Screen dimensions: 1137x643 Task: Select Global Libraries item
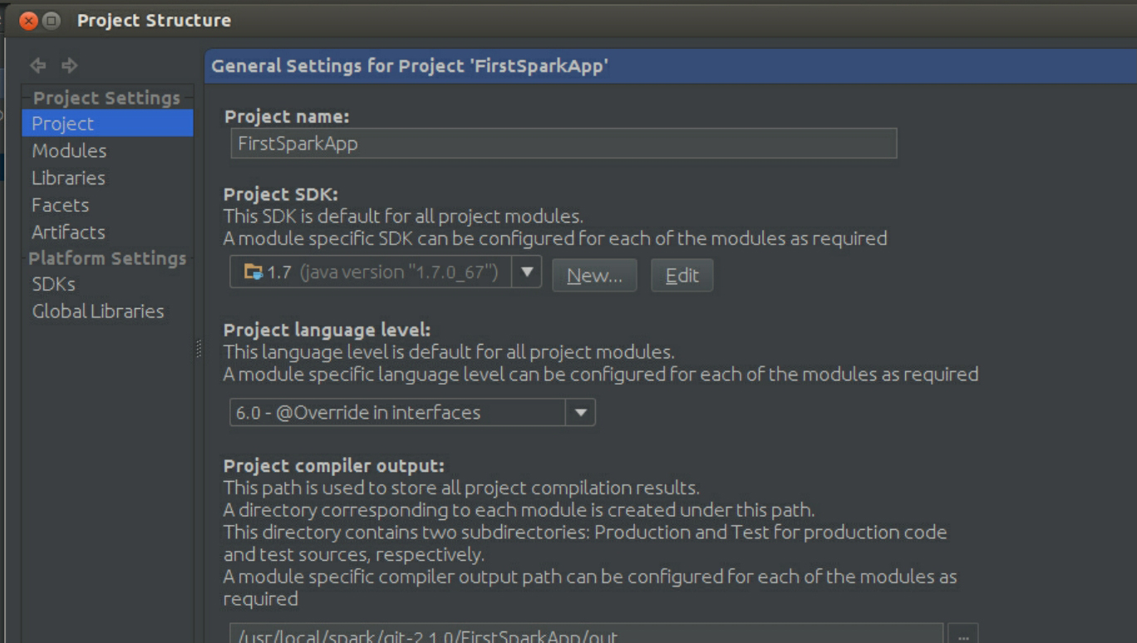[x=97, y=312]
